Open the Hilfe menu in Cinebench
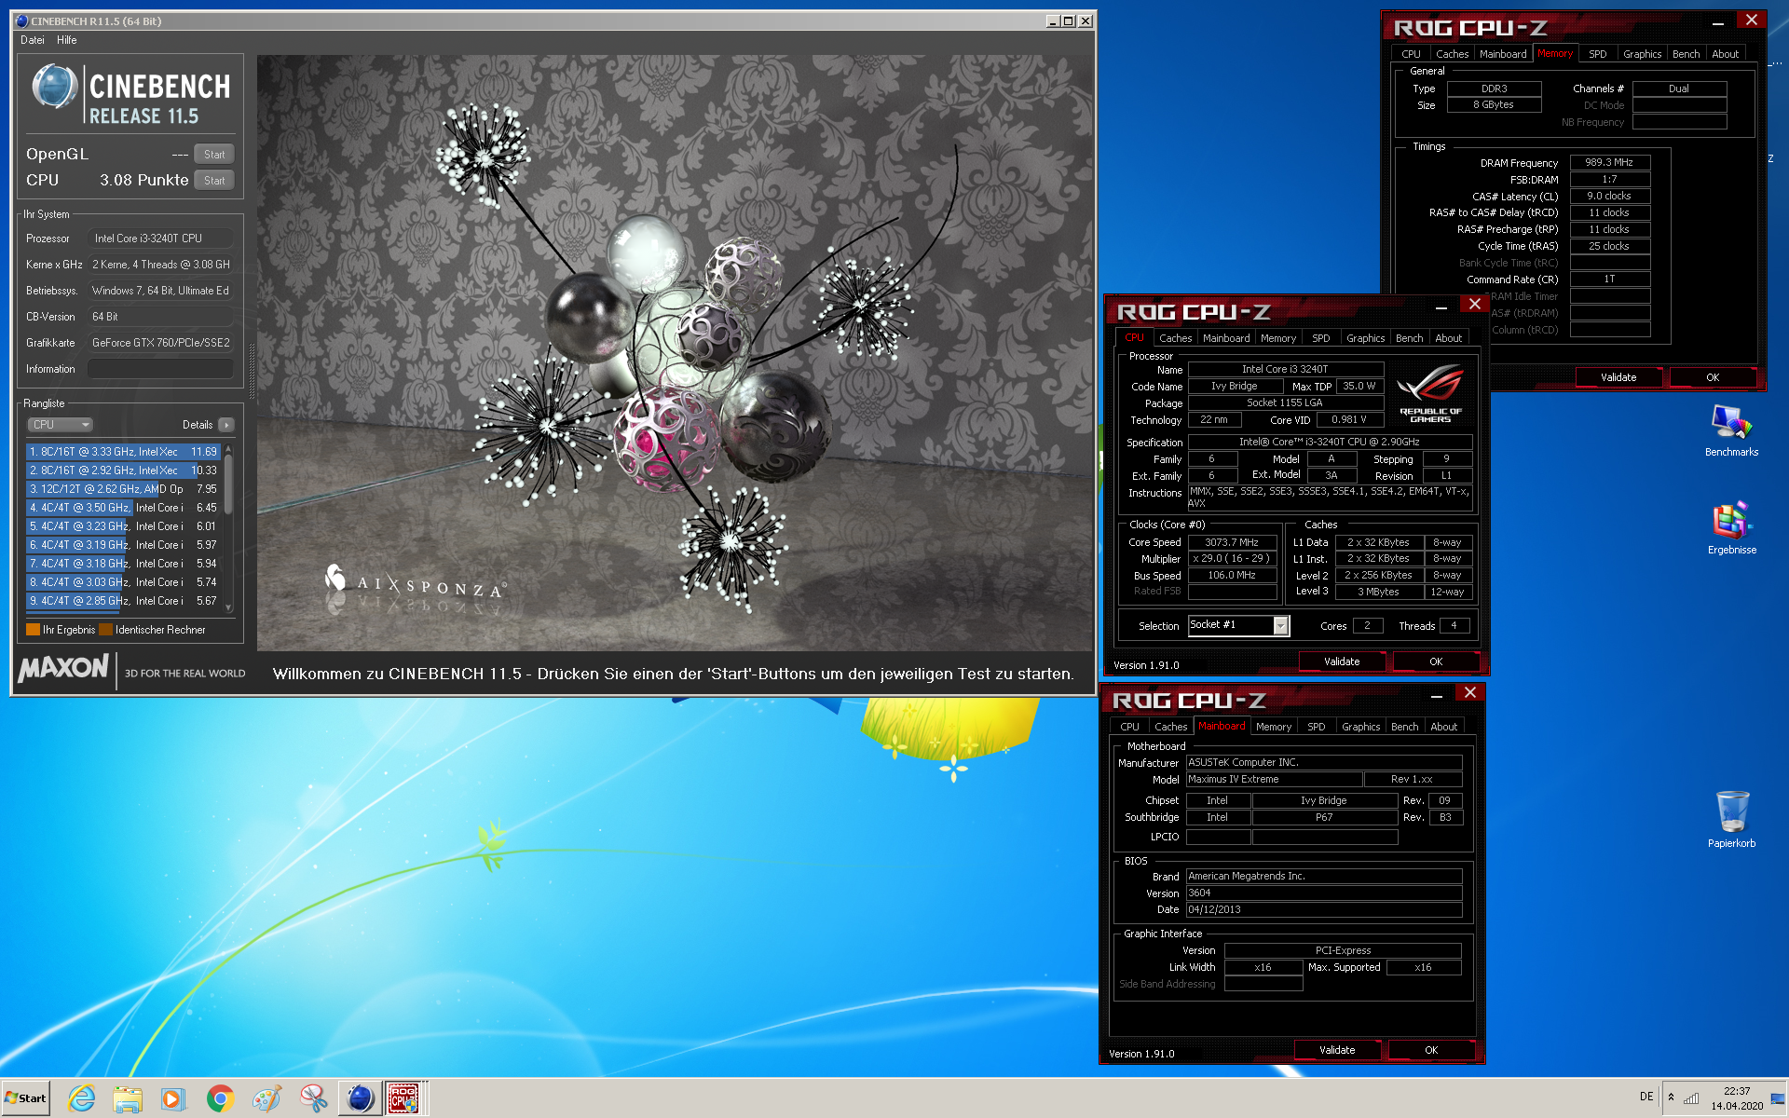 [66, 40]
